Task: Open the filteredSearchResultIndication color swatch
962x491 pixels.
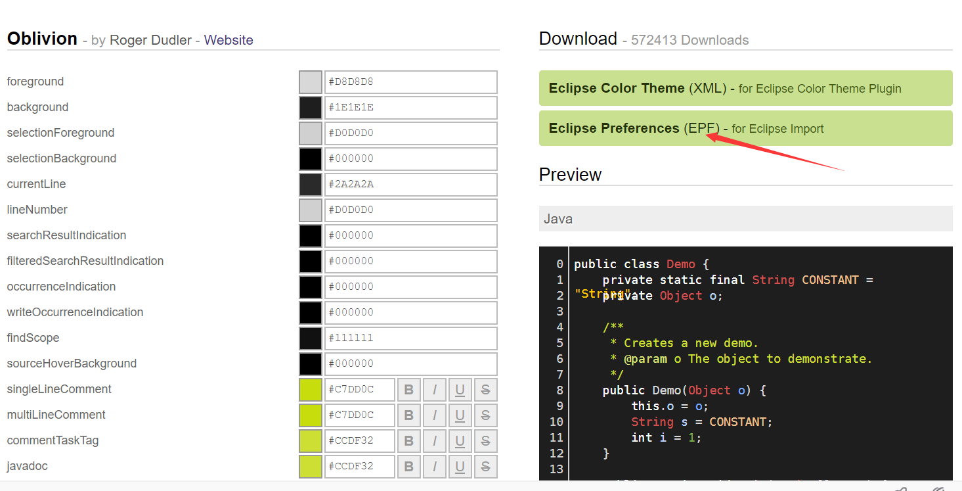Action: click(x=311, y=262)
